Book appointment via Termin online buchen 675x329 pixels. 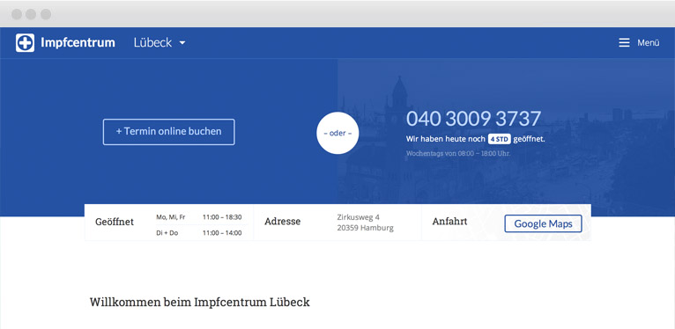coord(169,132)
